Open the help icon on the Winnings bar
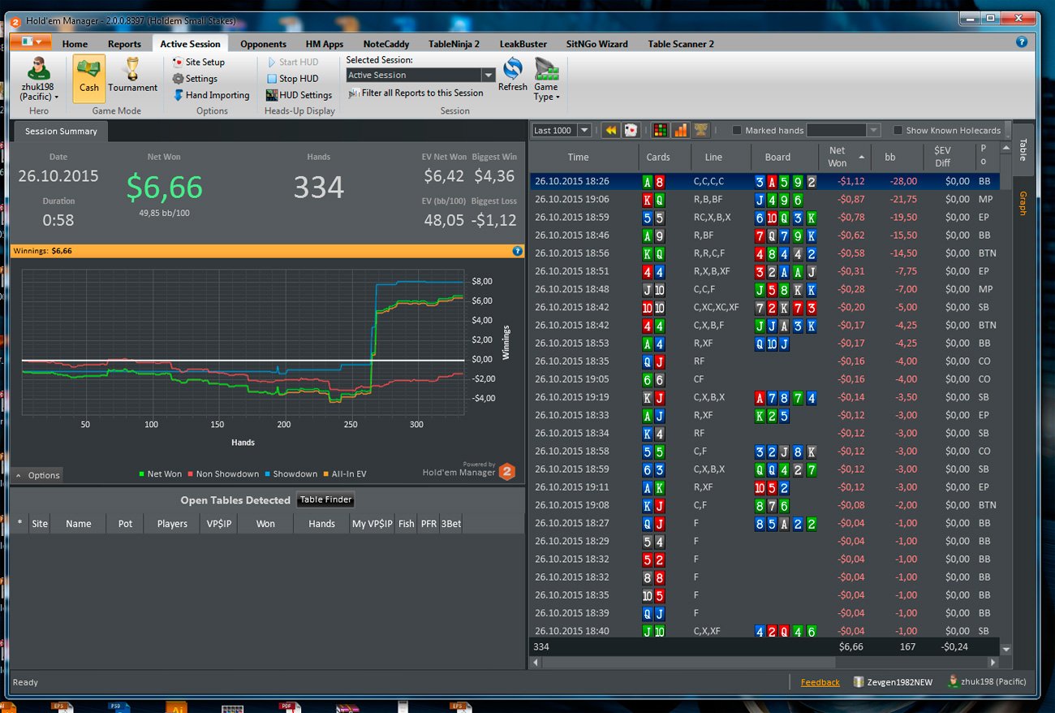 (518, 251)
